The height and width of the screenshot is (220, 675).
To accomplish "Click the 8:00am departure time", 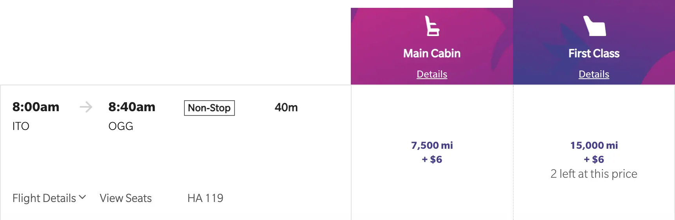I will pyautogui.click(x=36, y=107).
